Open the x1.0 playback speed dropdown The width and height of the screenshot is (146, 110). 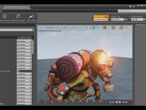tap(82, 28)
